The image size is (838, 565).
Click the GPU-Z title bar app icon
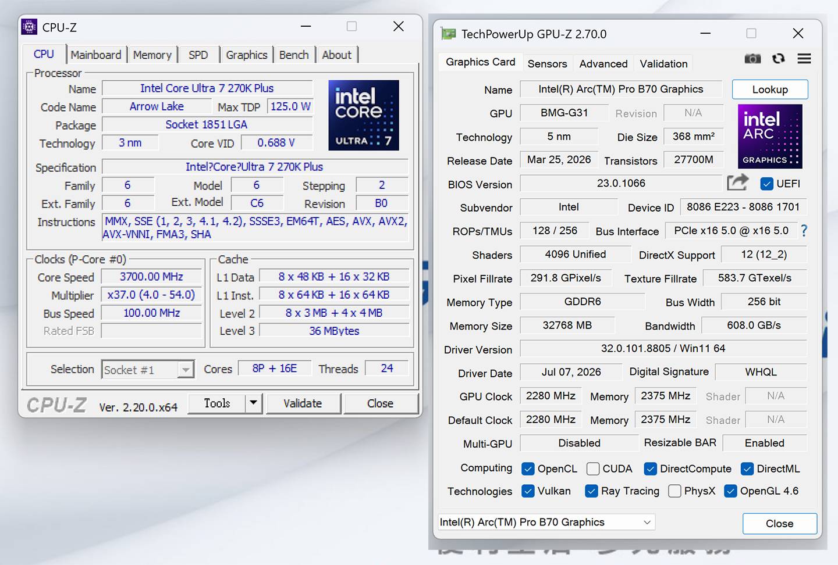coord(448,34)
